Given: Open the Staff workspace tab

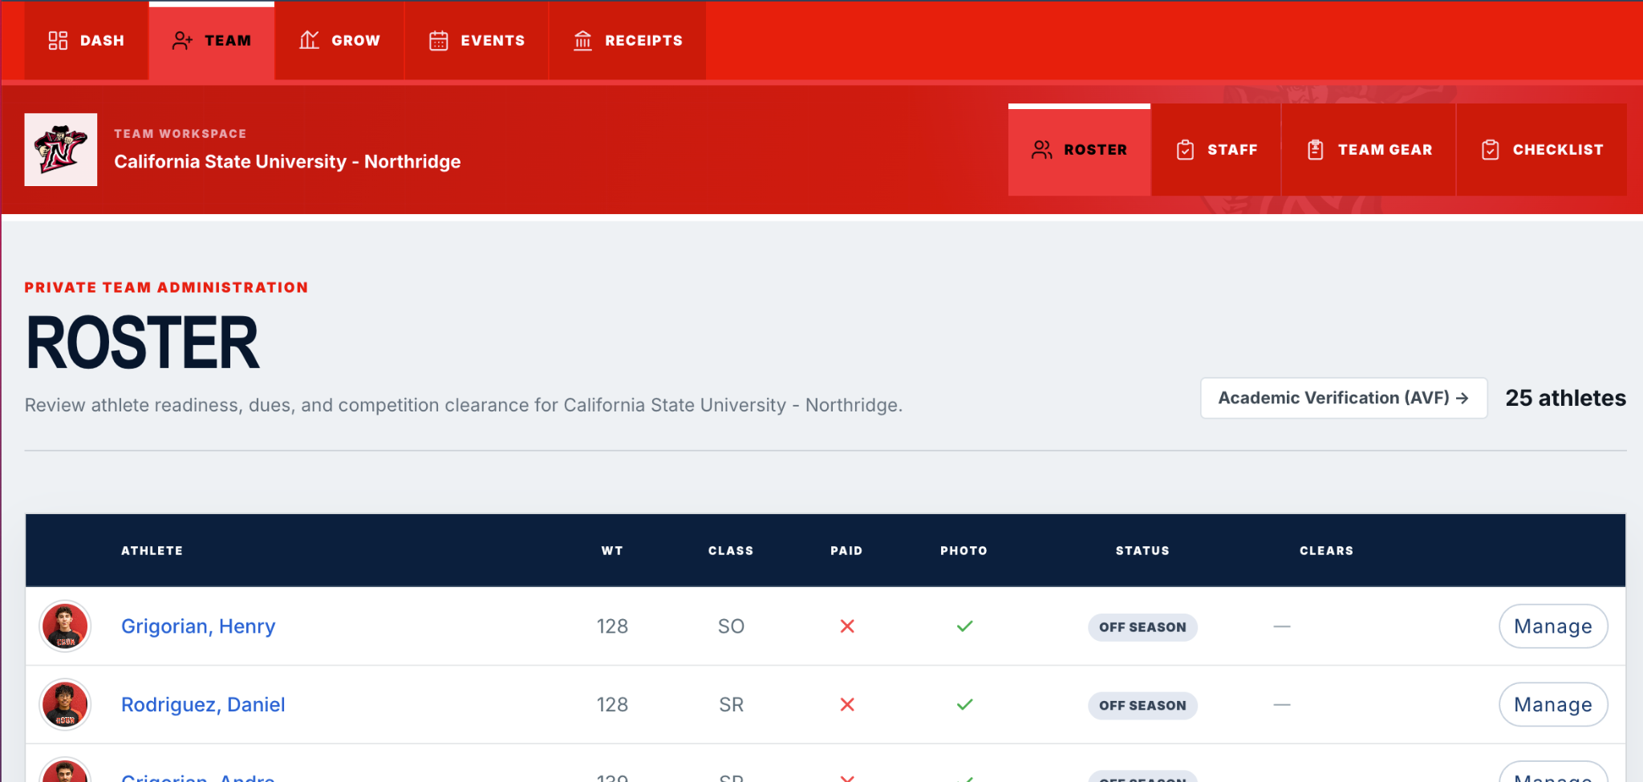Looking at the screenshot, I should coord(1216,150).
